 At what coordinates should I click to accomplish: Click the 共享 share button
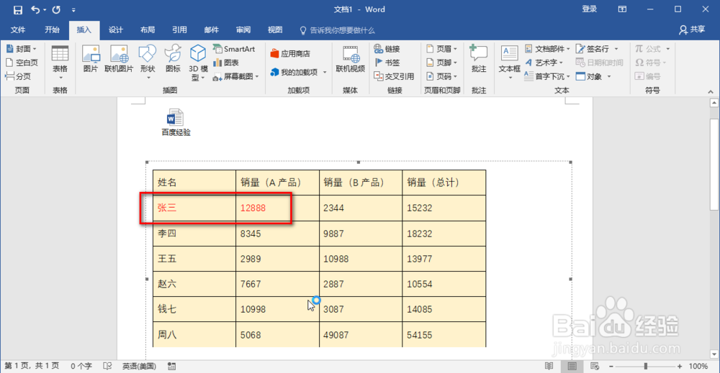pyautogui.click(x=692, y=29)
